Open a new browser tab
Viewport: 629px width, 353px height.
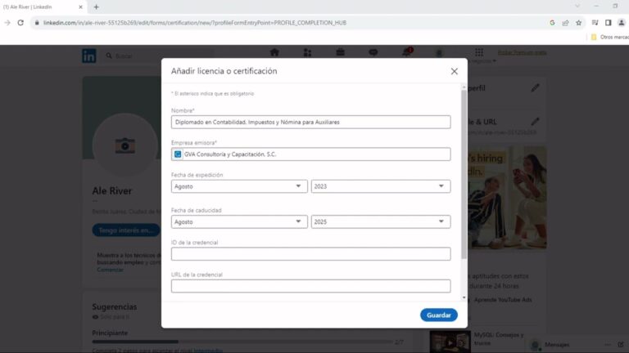click(x=97, y=7)
